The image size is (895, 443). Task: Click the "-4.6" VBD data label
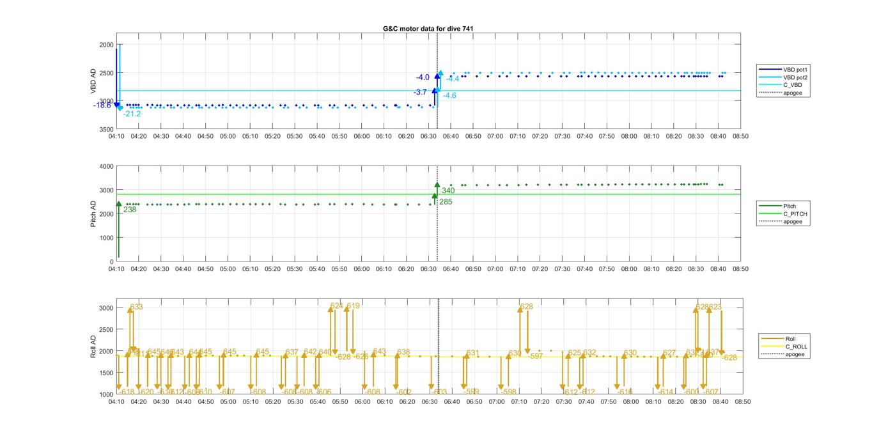pyautogui.click(x=449, y=95)
